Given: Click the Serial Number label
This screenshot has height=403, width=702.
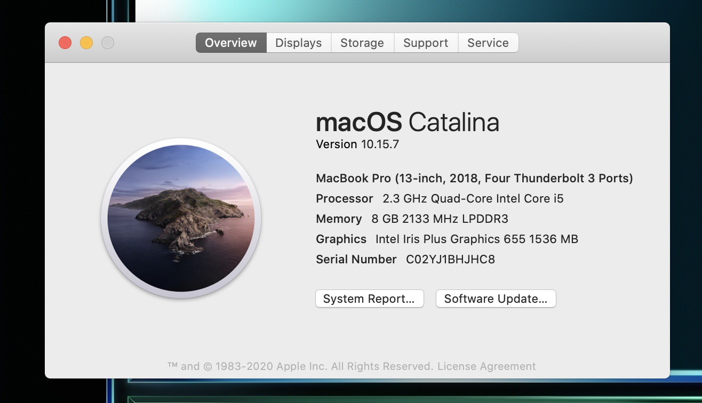Looking at the screenshot, I should click(x=356, y=259).
